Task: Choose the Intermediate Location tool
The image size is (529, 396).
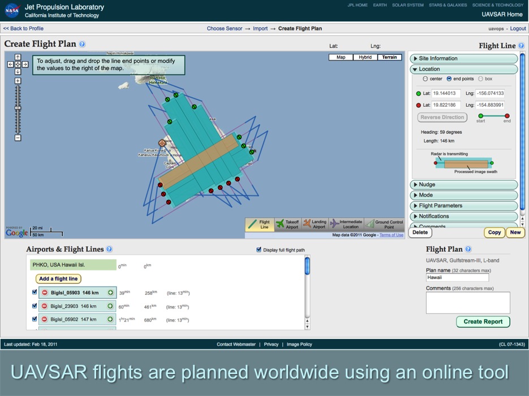Action: tap(345, 224)
